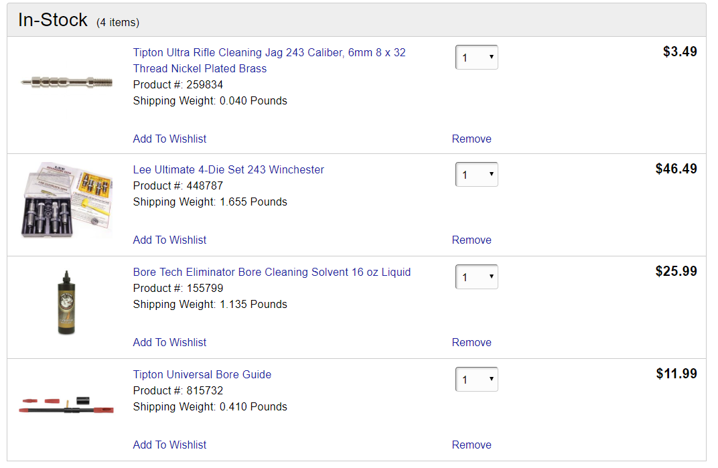View the Lee die set product image

click(66, 200)
